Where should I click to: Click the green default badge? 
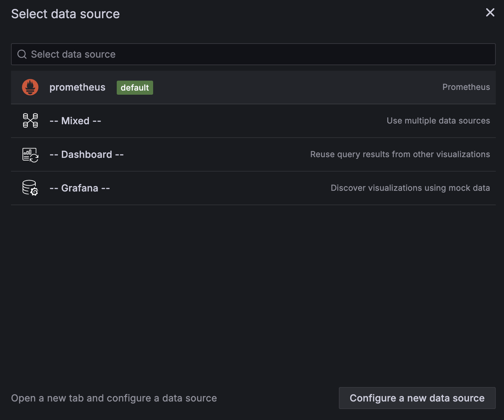click(135, 87)
